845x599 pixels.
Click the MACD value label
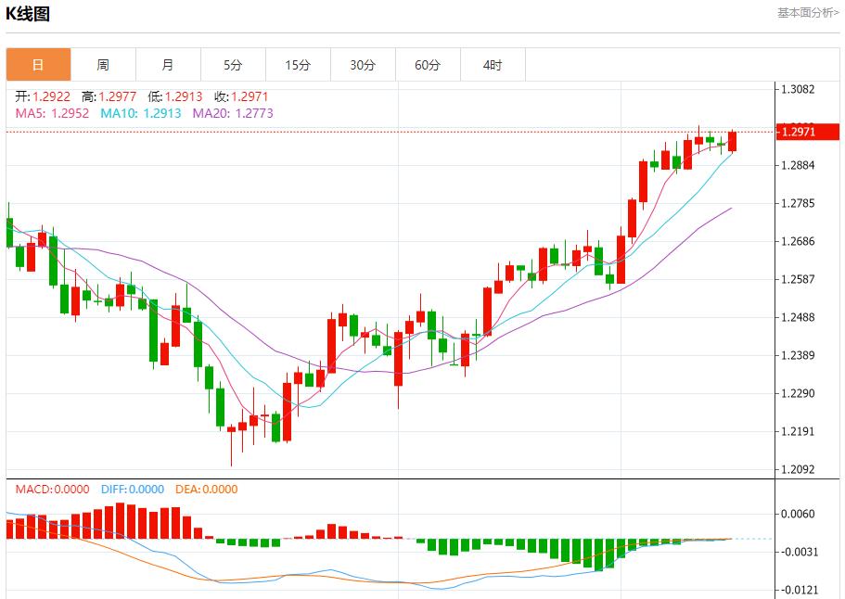(53, 490)
